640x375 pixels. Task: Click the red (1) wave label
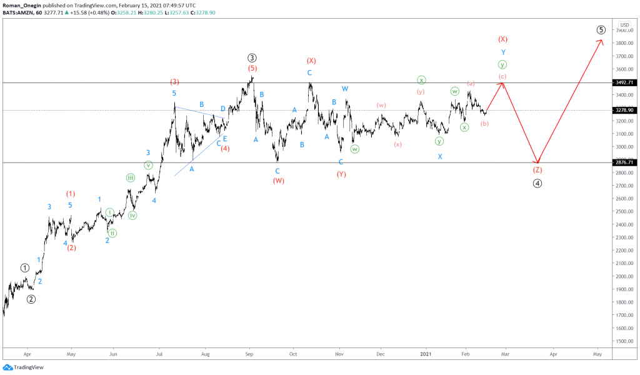[71, 194]
